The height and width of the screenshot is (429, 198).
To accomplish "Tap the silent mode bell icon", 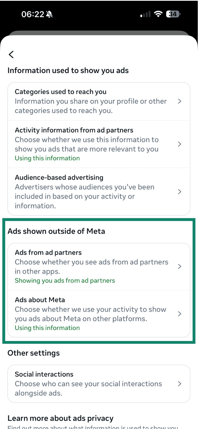I will click(49, 14).
